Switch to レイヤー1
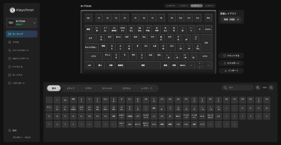 click(184, 6)
